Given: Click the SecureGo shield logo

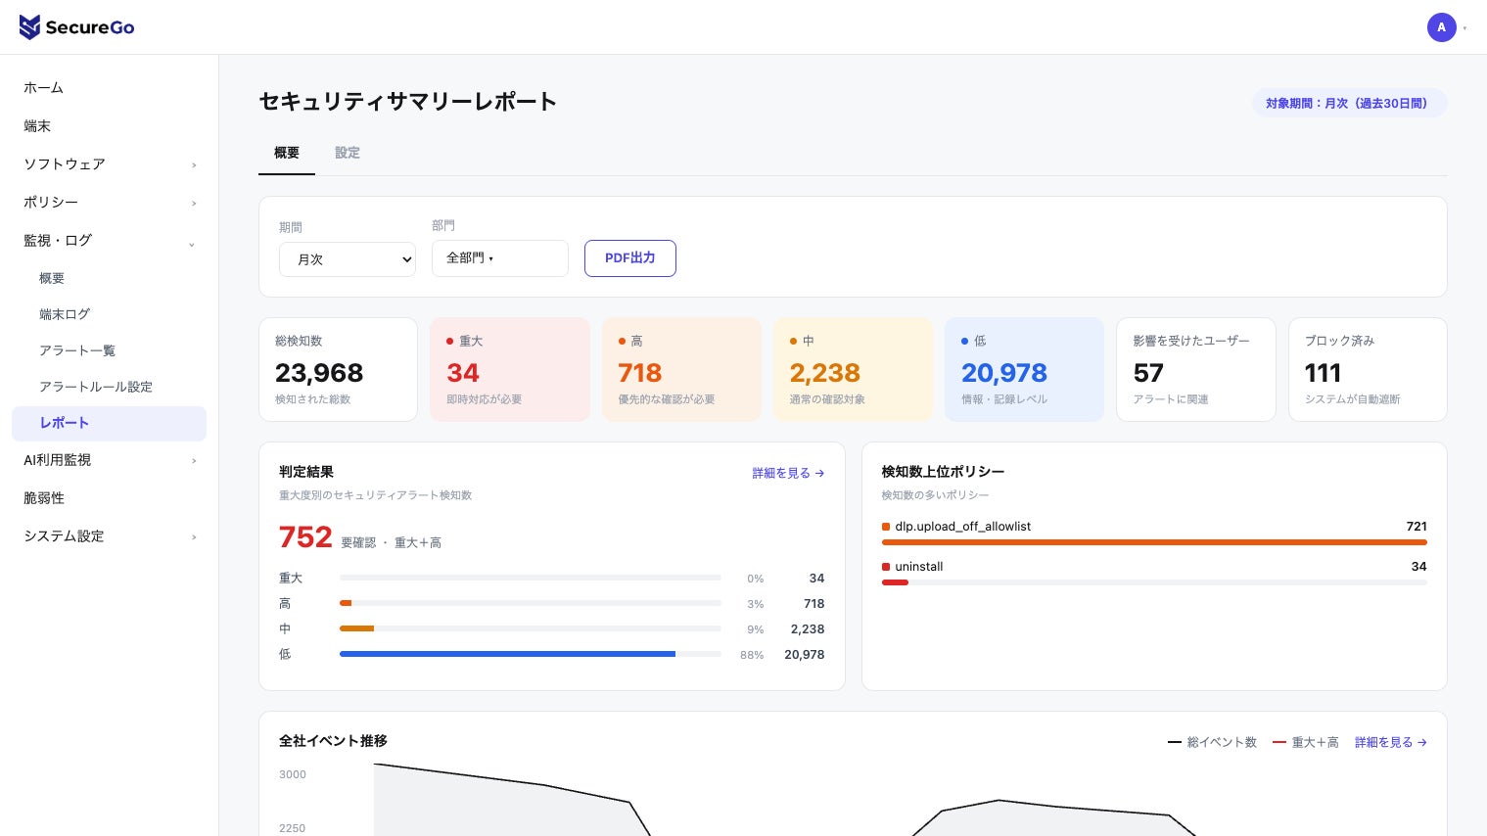Looking at the screenshot, I should (30, 27).
